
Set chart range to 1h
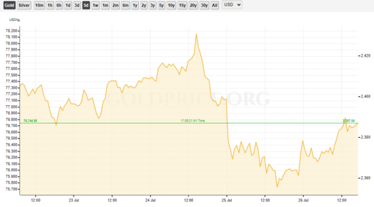pos(50,5)
